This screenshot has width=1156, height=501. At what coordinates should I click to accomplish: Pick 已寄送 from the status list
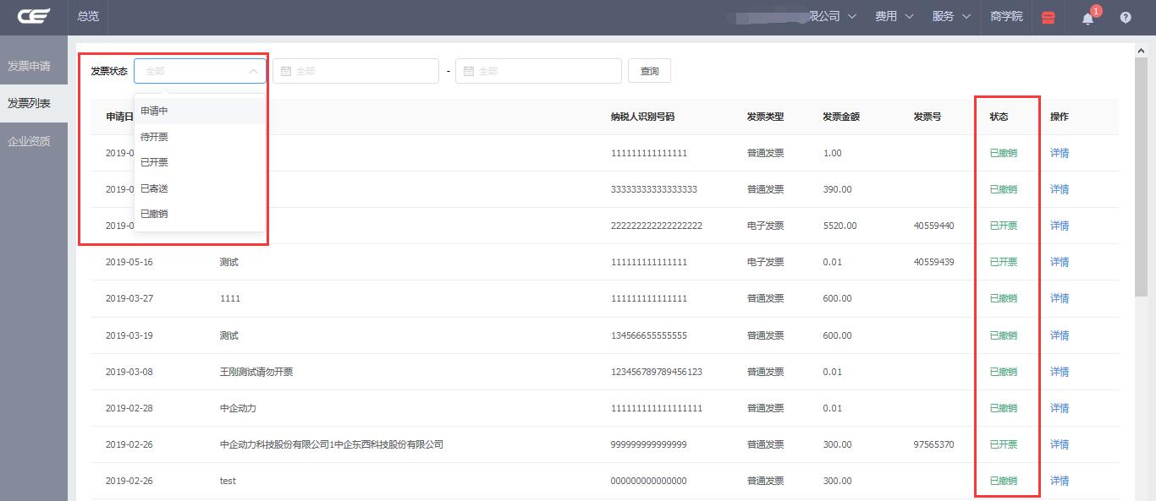coord(155,188)
